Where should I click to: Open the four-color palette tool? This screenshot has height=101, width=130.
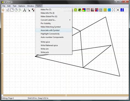84,10
